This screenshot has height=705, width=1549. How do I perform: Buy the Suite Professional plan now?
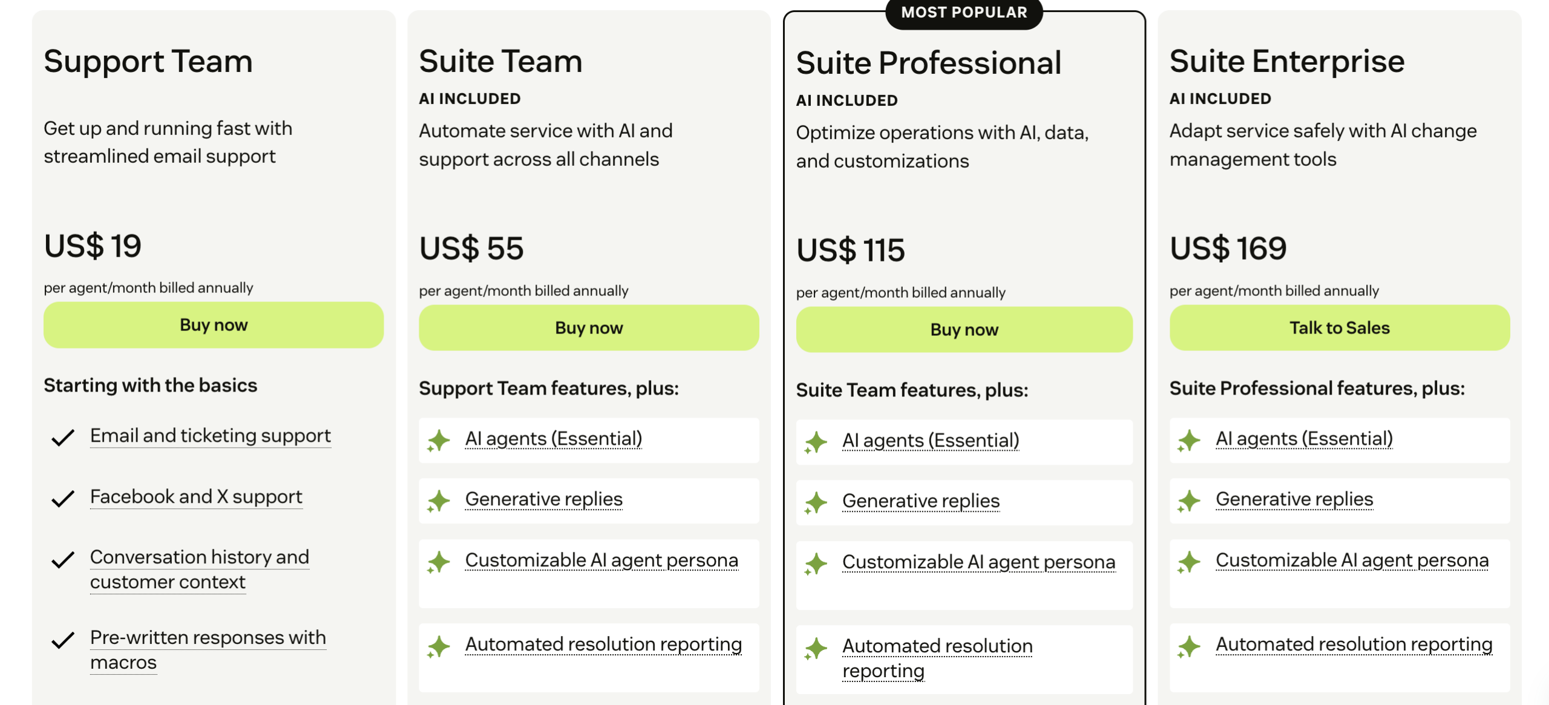point(964,330)
